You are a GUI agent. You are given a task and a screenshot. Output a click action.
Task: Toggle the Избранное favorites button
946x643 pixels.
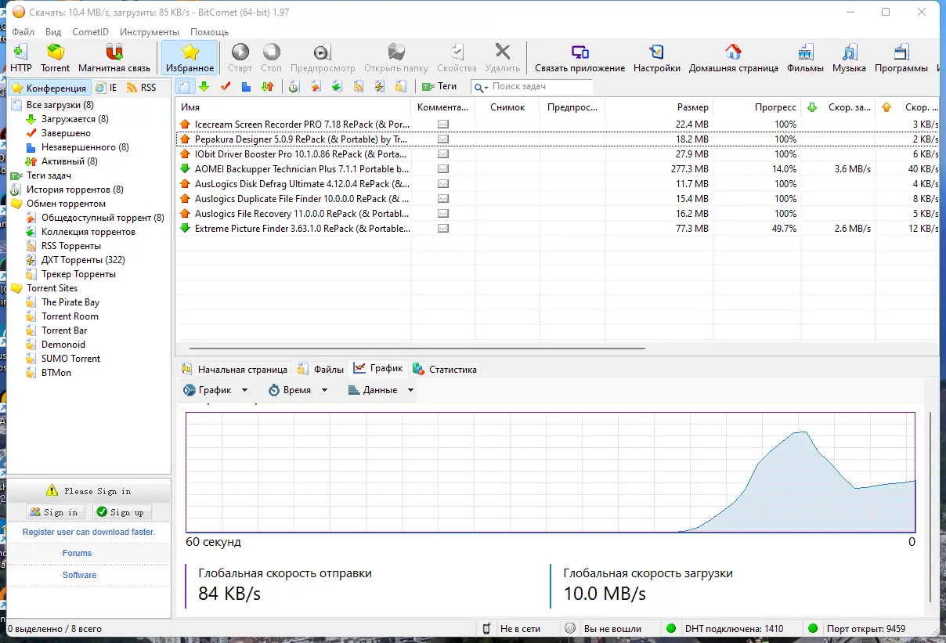190,59
